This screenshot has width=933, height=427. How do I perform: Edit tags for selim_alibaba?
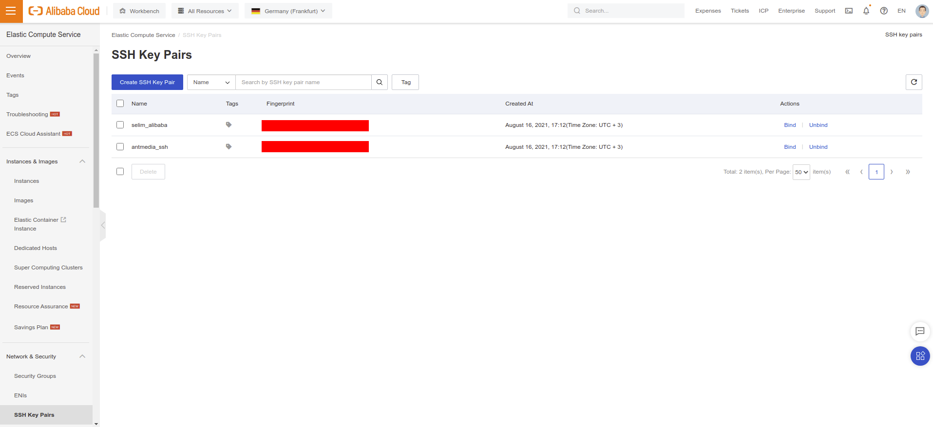[x=228, y=125]
